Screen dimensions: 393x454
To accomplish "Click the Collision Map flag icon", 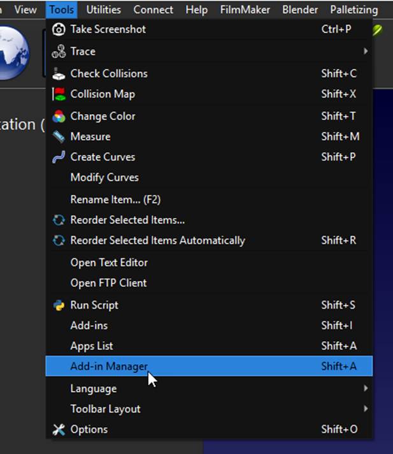I will pos(59,94).
